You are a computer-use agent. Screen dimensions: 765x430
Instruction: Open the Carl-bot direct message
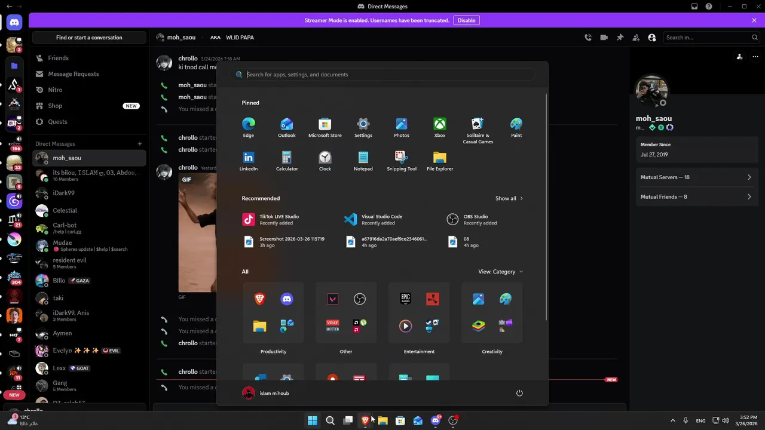[89, 228]
